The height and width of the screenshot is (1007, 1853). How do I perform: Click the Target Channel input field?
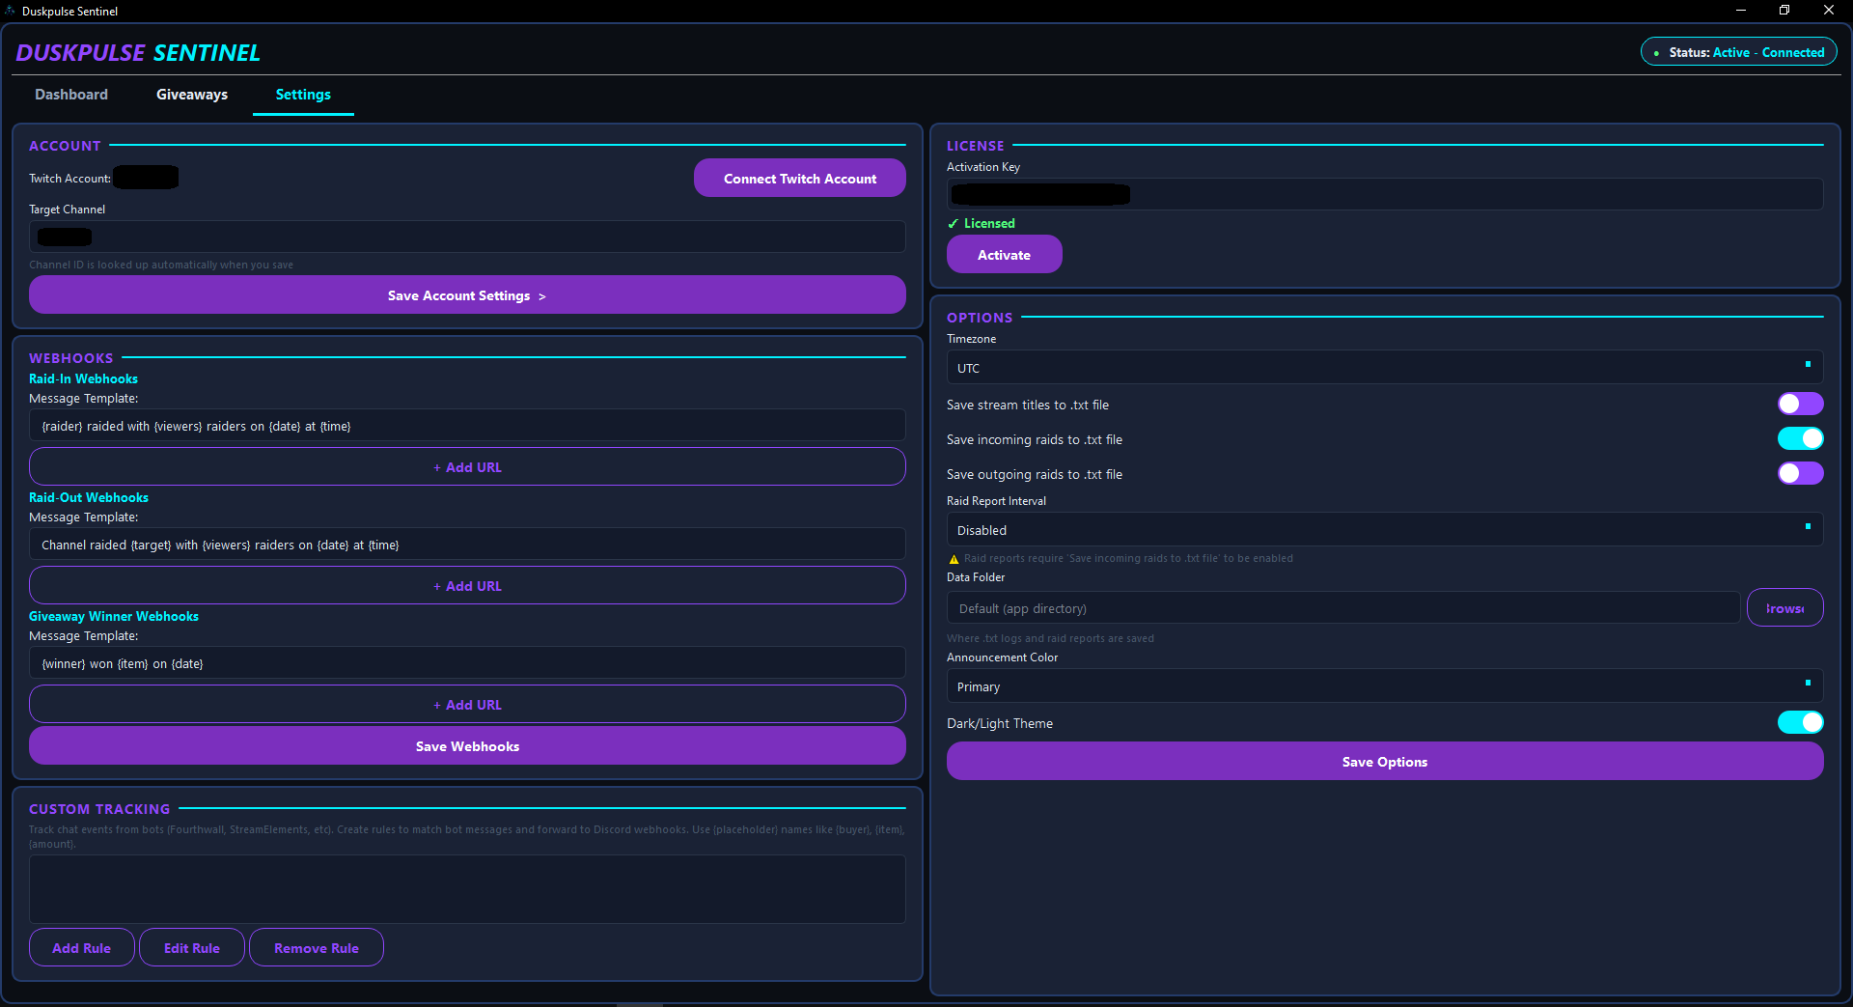[467, 237]
